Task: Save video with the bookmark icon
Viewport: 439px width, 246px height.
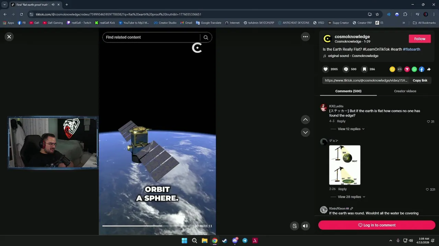Action: click(365, 69)
